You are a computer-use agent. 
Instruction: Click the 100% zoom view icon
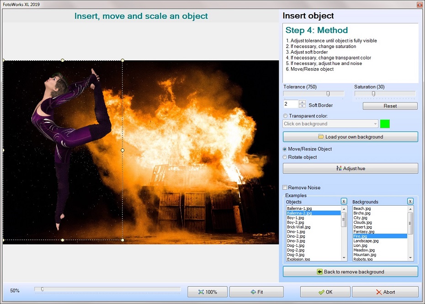pos(202,292)
